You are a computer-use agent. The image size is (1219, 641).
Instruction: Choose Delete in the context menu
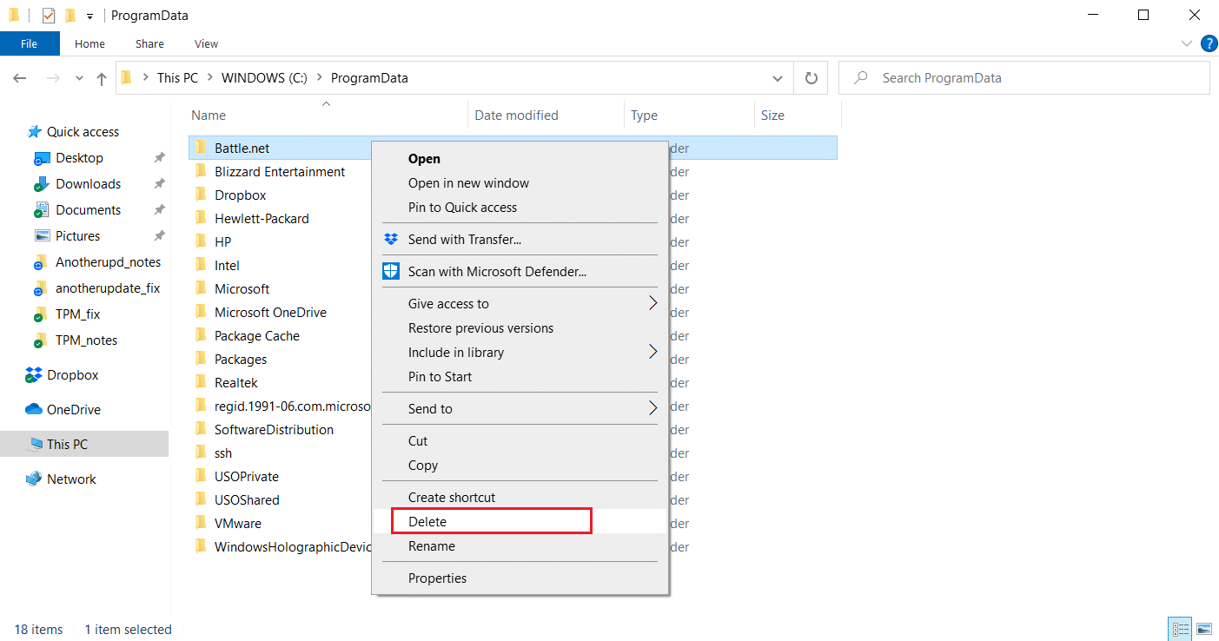pyautogui.click(x=520, y=522)
